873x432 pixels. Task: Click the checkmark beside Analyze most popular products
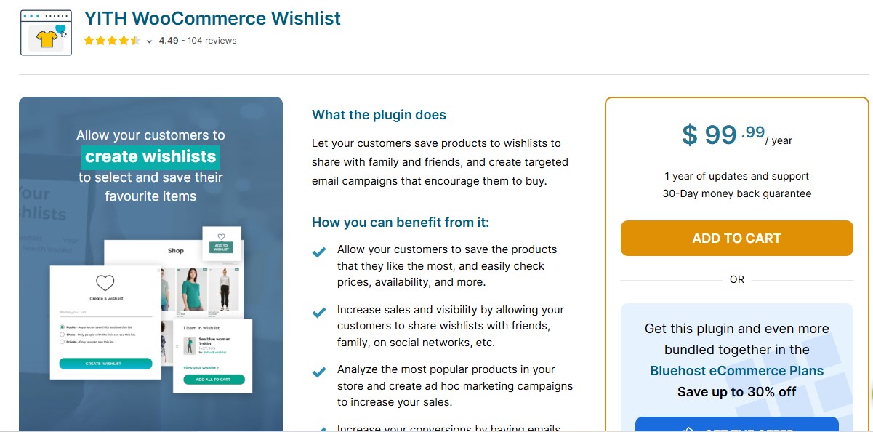[x=318, y=372]
